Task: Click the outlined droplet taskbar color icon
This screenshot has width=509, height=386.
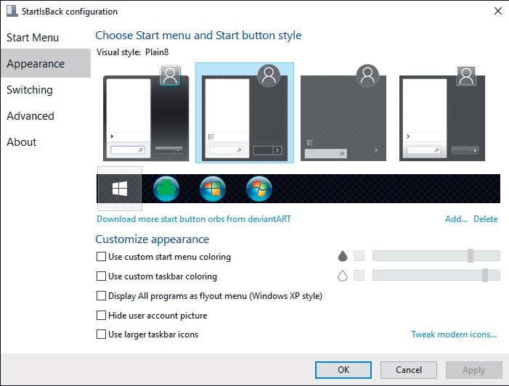Action: pyautogui.click(x=343, y=276)
